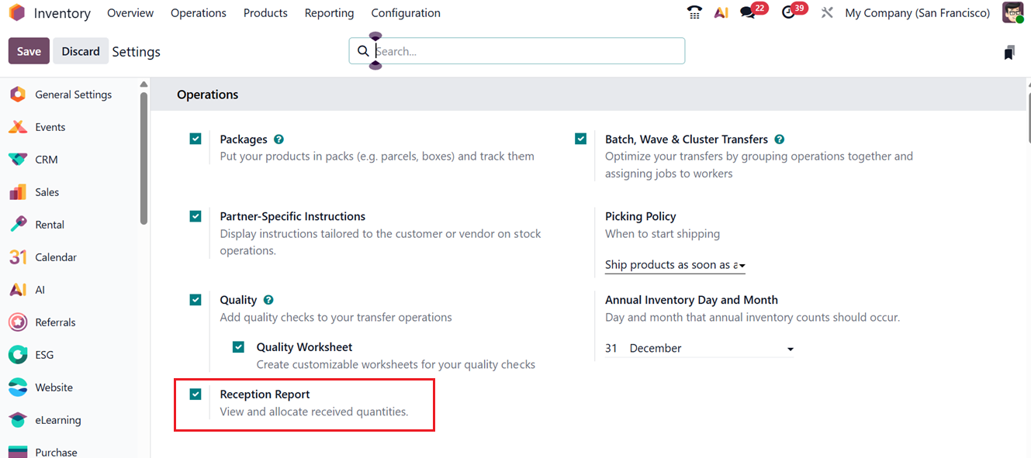1031x458 pixels.
Task: Click the Discard button
Action: click(x=81, y=51)
